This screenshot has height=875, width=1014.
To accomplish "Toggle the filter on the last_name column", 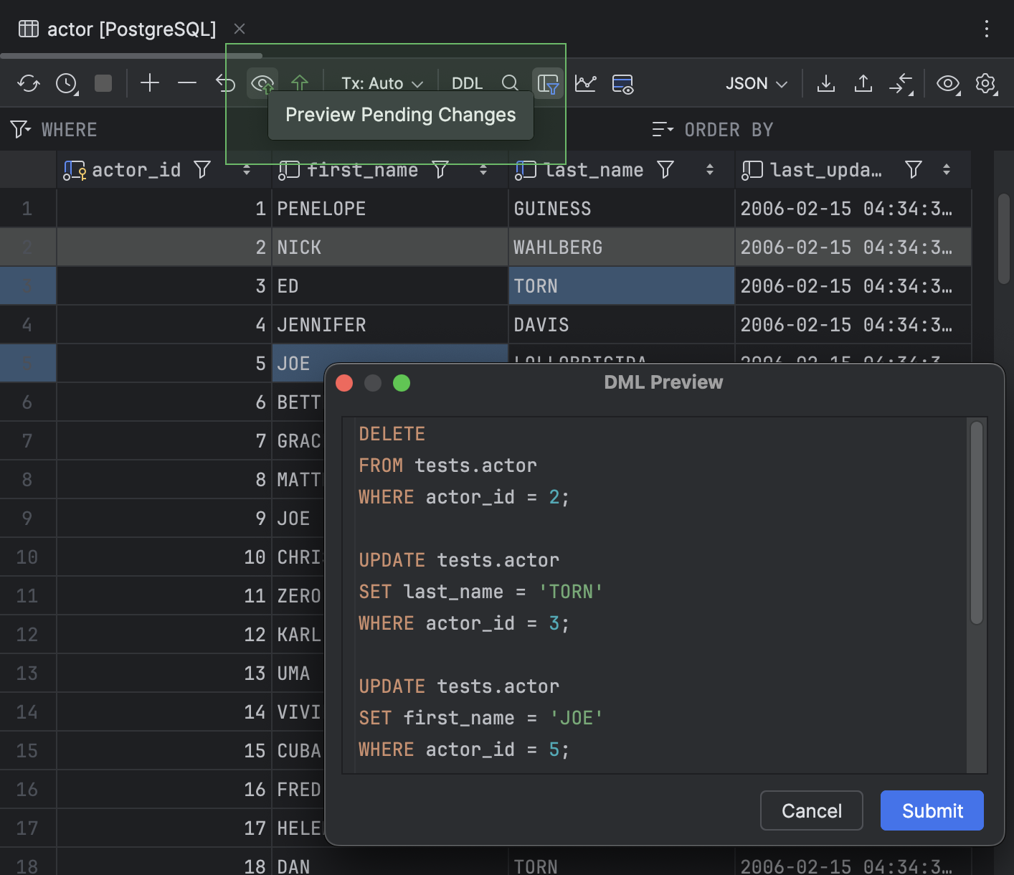I will point(665,169).
